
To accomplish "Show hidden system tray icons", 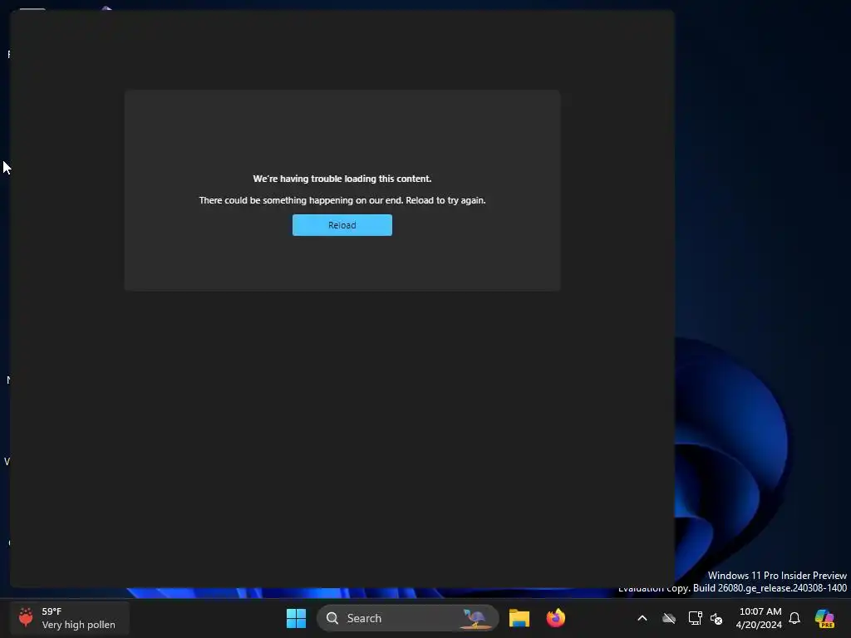I will 642,618.
